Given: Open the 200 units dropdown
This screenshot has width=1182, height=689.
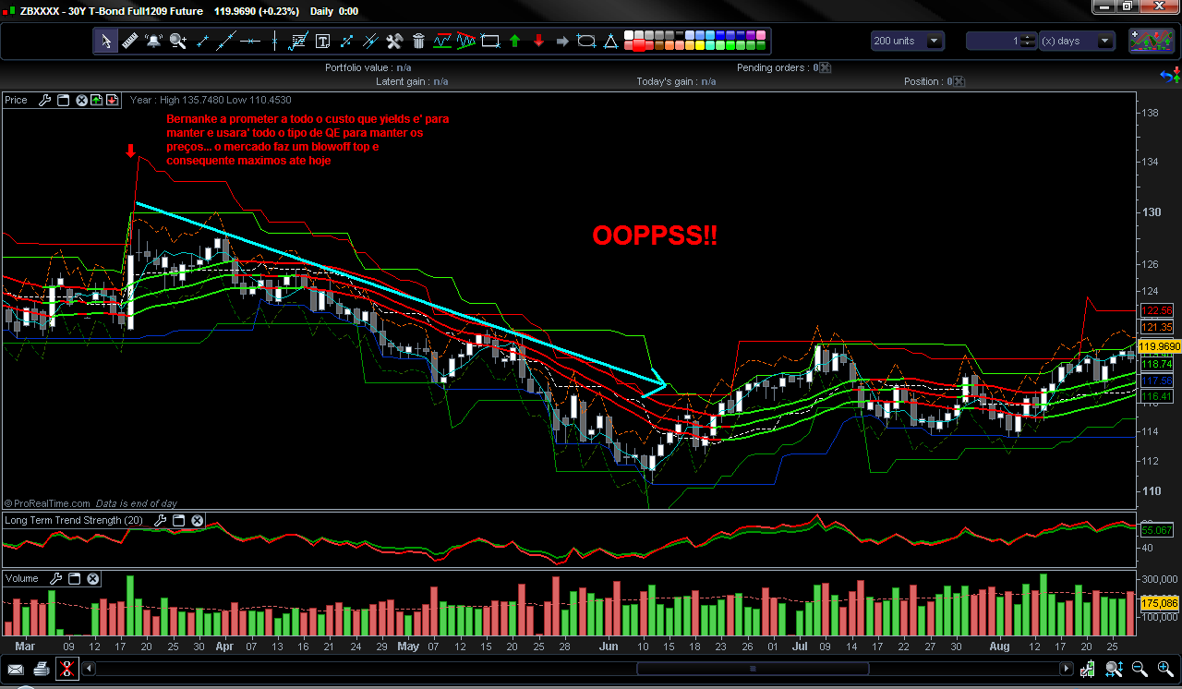Looking at the screenshot, I should pyautogui.click(x=908, y=41).
